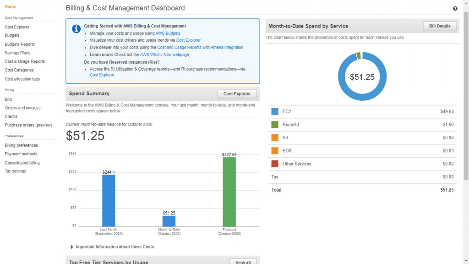The image size is (469, 264).
Task: Click the vertical page scrollbar
Action: pos(466,92)
